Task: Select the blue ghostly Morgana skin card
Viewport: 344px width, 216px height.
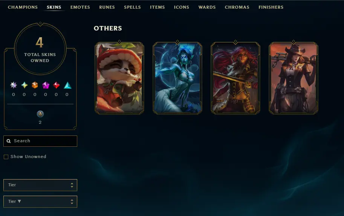Action: tap(177, 78)
